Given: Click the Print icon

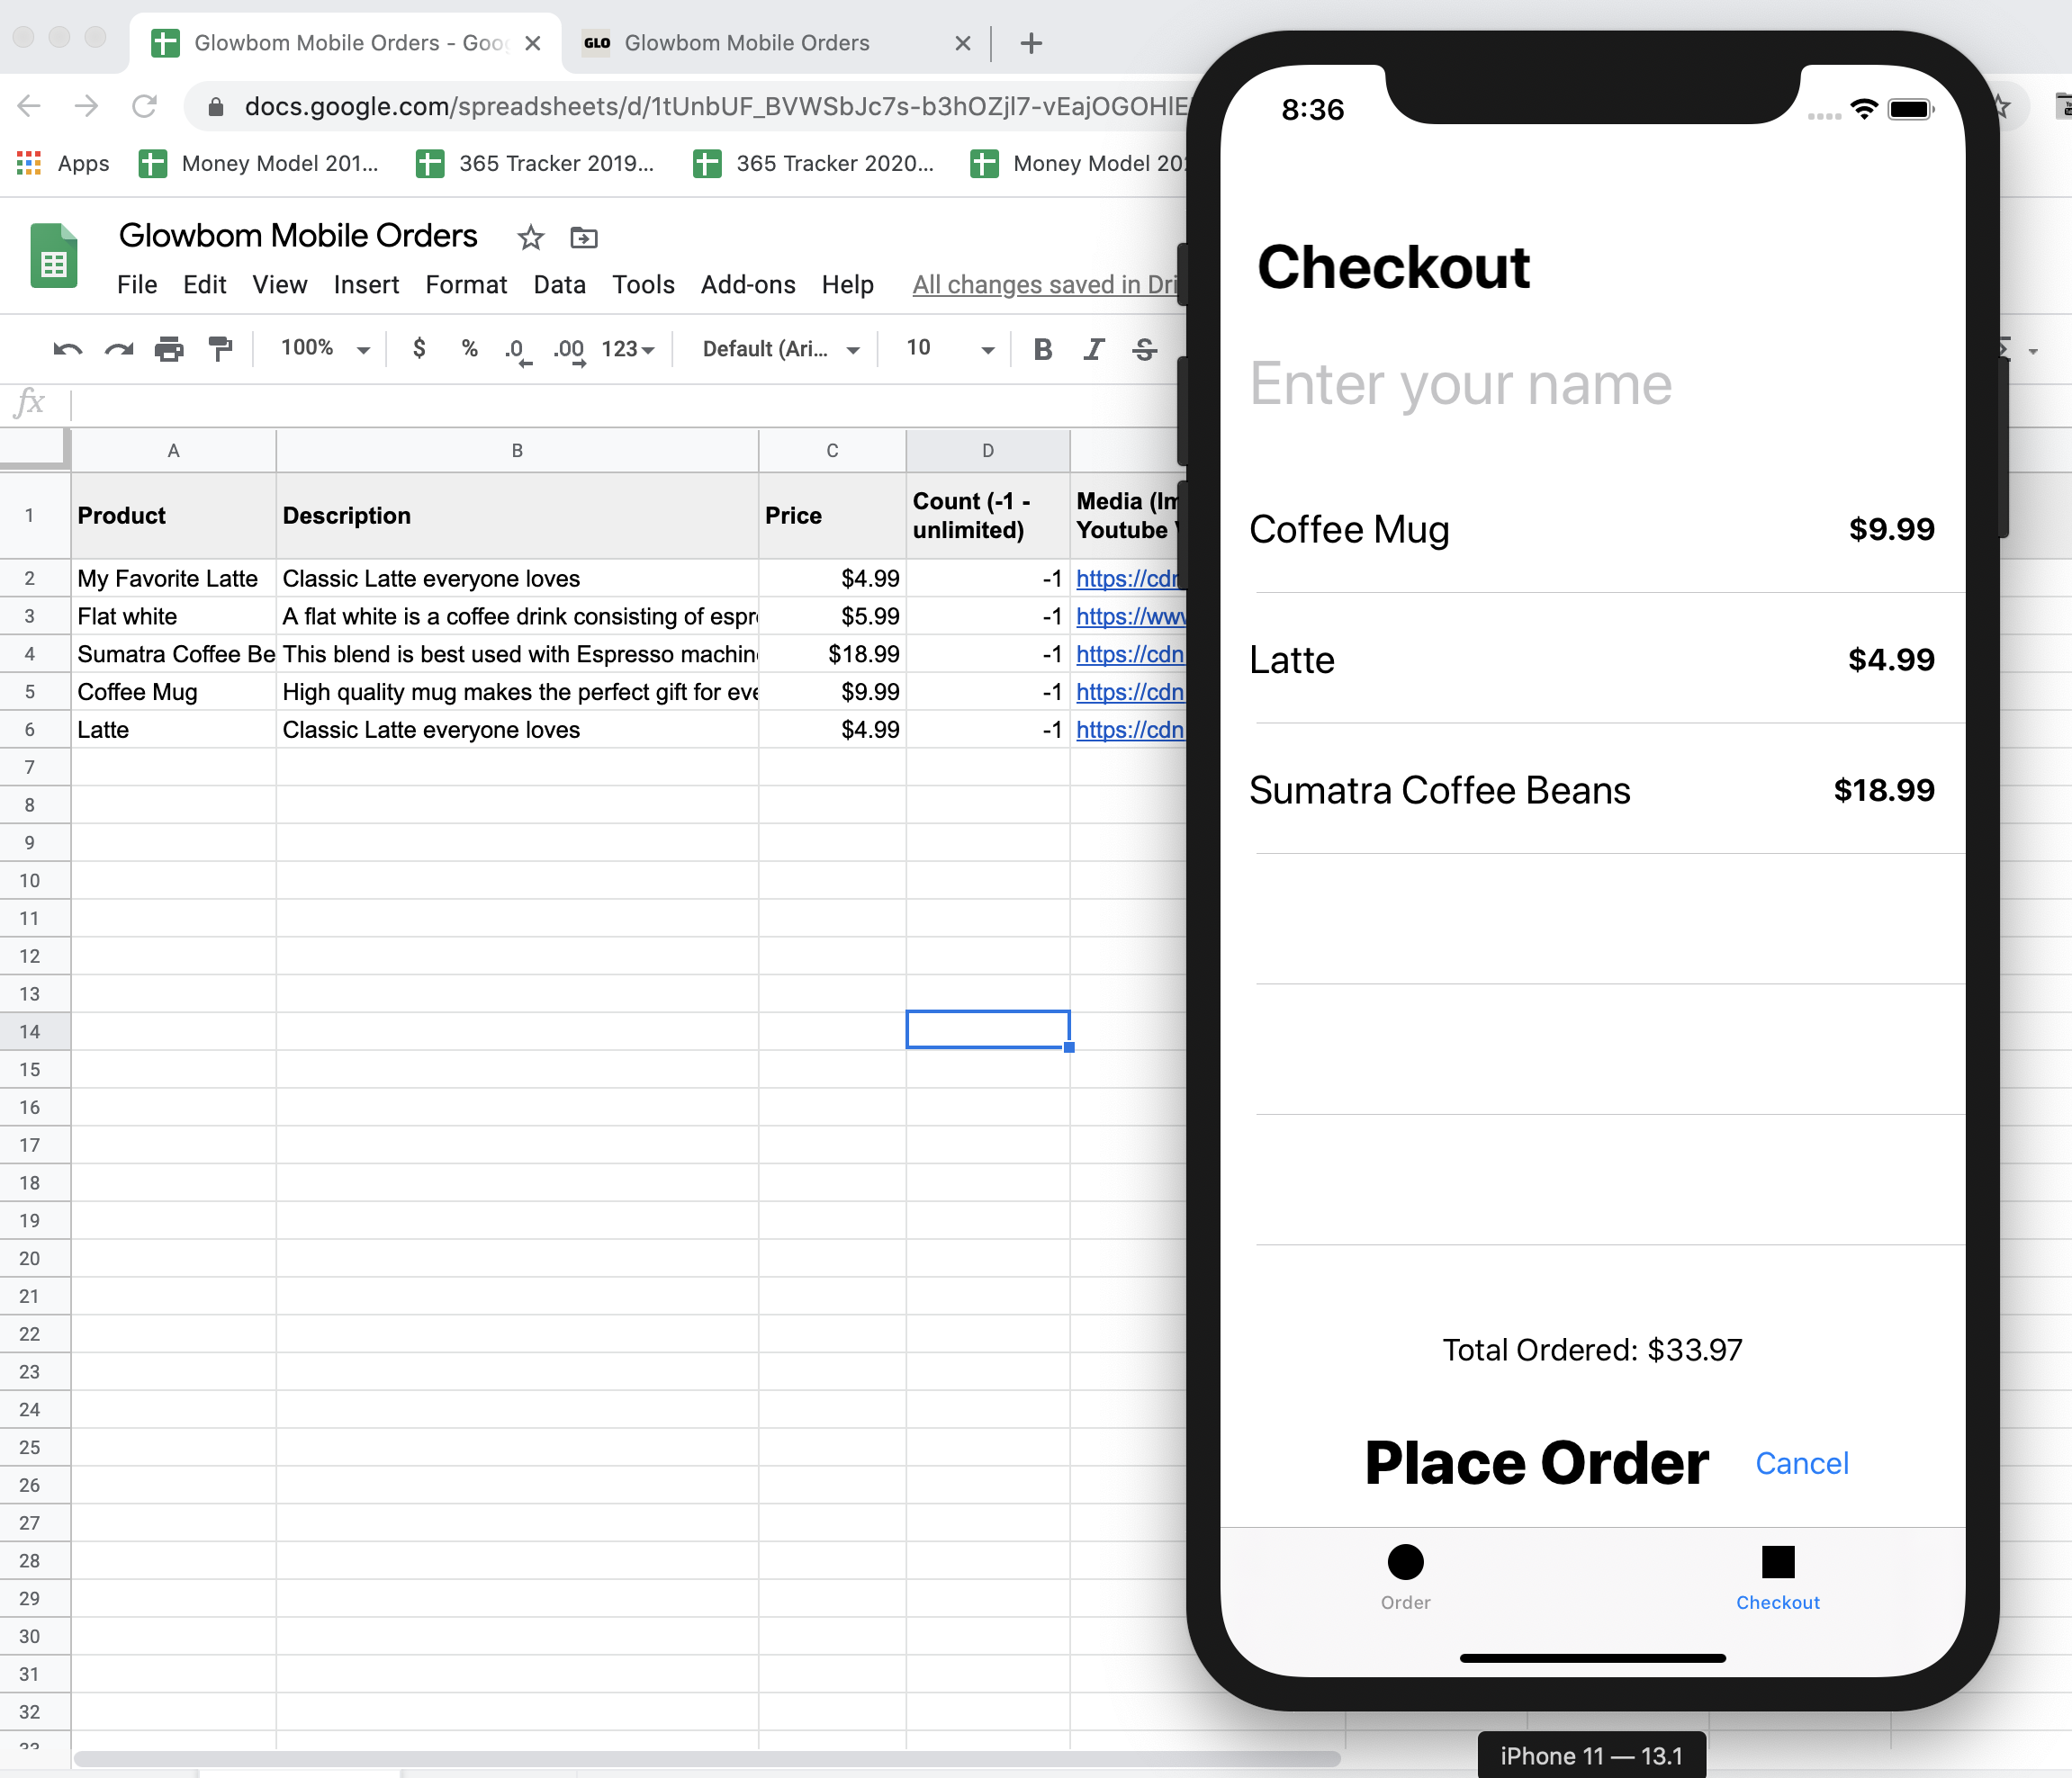Looking at the screenshot, I should click(x=169, y=349).
